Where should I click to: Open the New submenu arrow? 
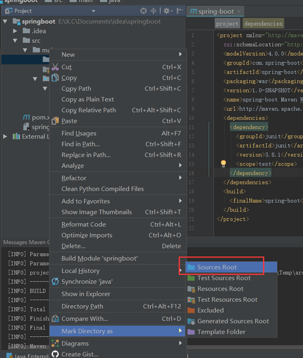(180, 54)
